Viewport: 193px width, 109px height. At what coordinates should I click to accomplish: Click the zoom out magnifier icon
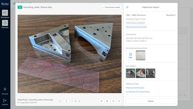[101, 101]
